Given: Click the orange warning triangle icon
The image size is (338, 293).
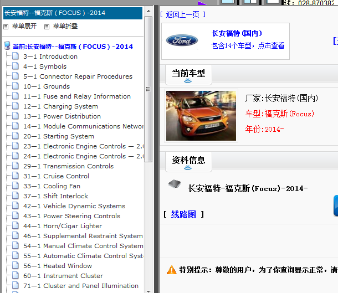Looking at the screenshot, I should 172,270.
